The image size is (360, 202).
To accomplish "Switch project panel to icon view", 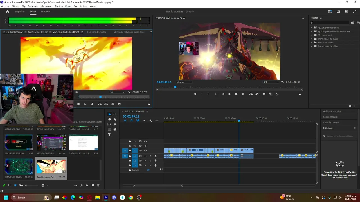I will [15, 185].
